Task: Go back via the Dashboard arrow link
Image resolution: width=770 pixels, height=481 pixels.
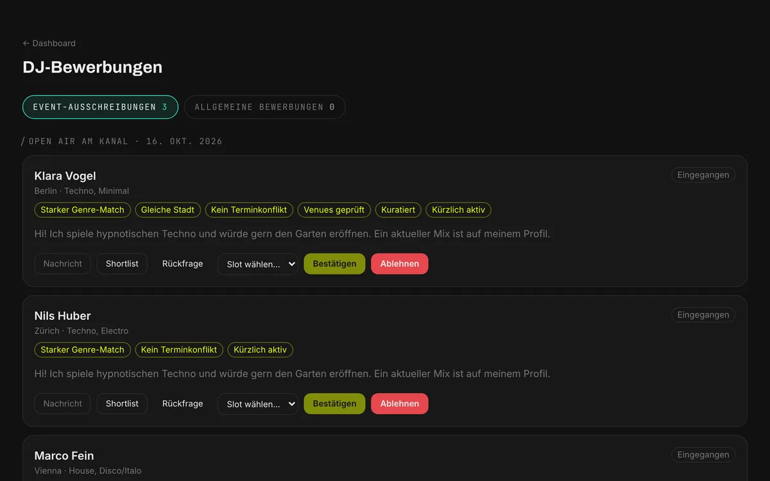Action: (49, 43)
